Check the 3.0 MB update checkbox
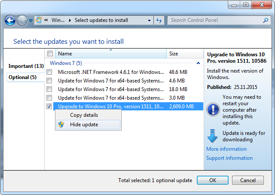 pos(49,97)
